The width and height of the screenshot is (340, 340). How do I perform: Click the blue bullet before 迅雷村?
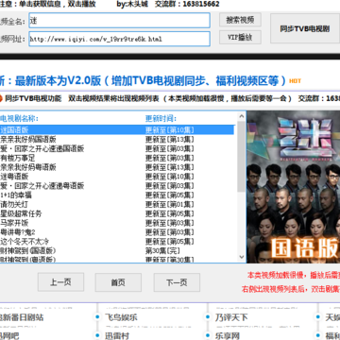pos(97,335)
